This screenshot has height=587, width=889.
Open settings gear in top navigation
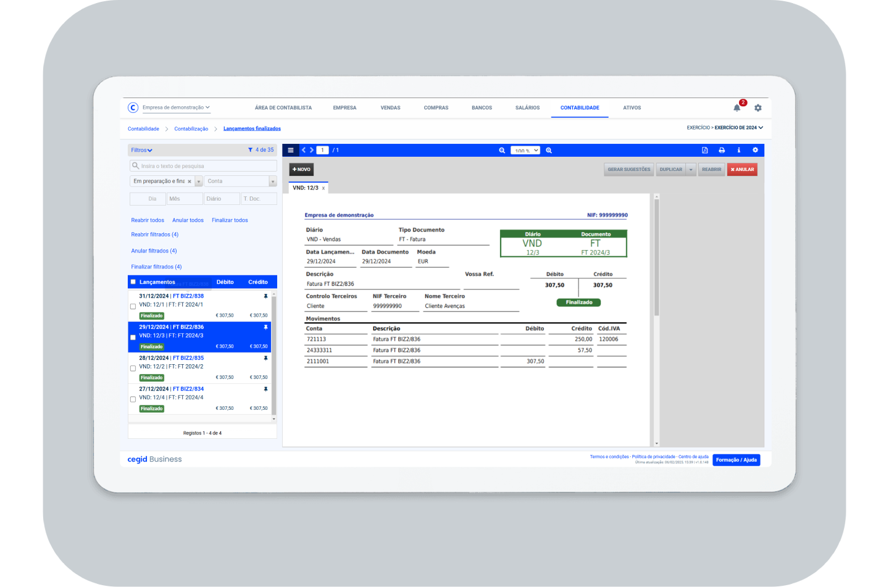758,108
